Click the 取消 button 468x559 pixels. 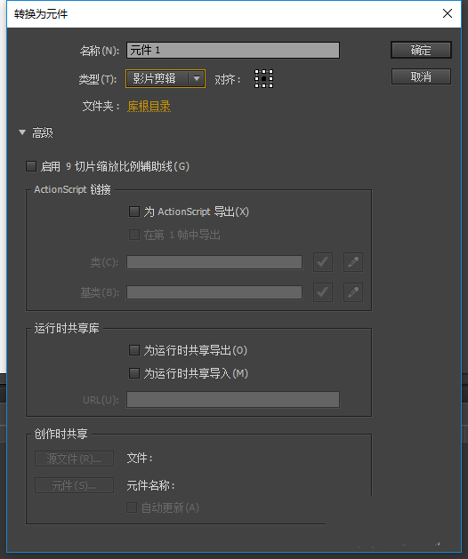point(421,76)
